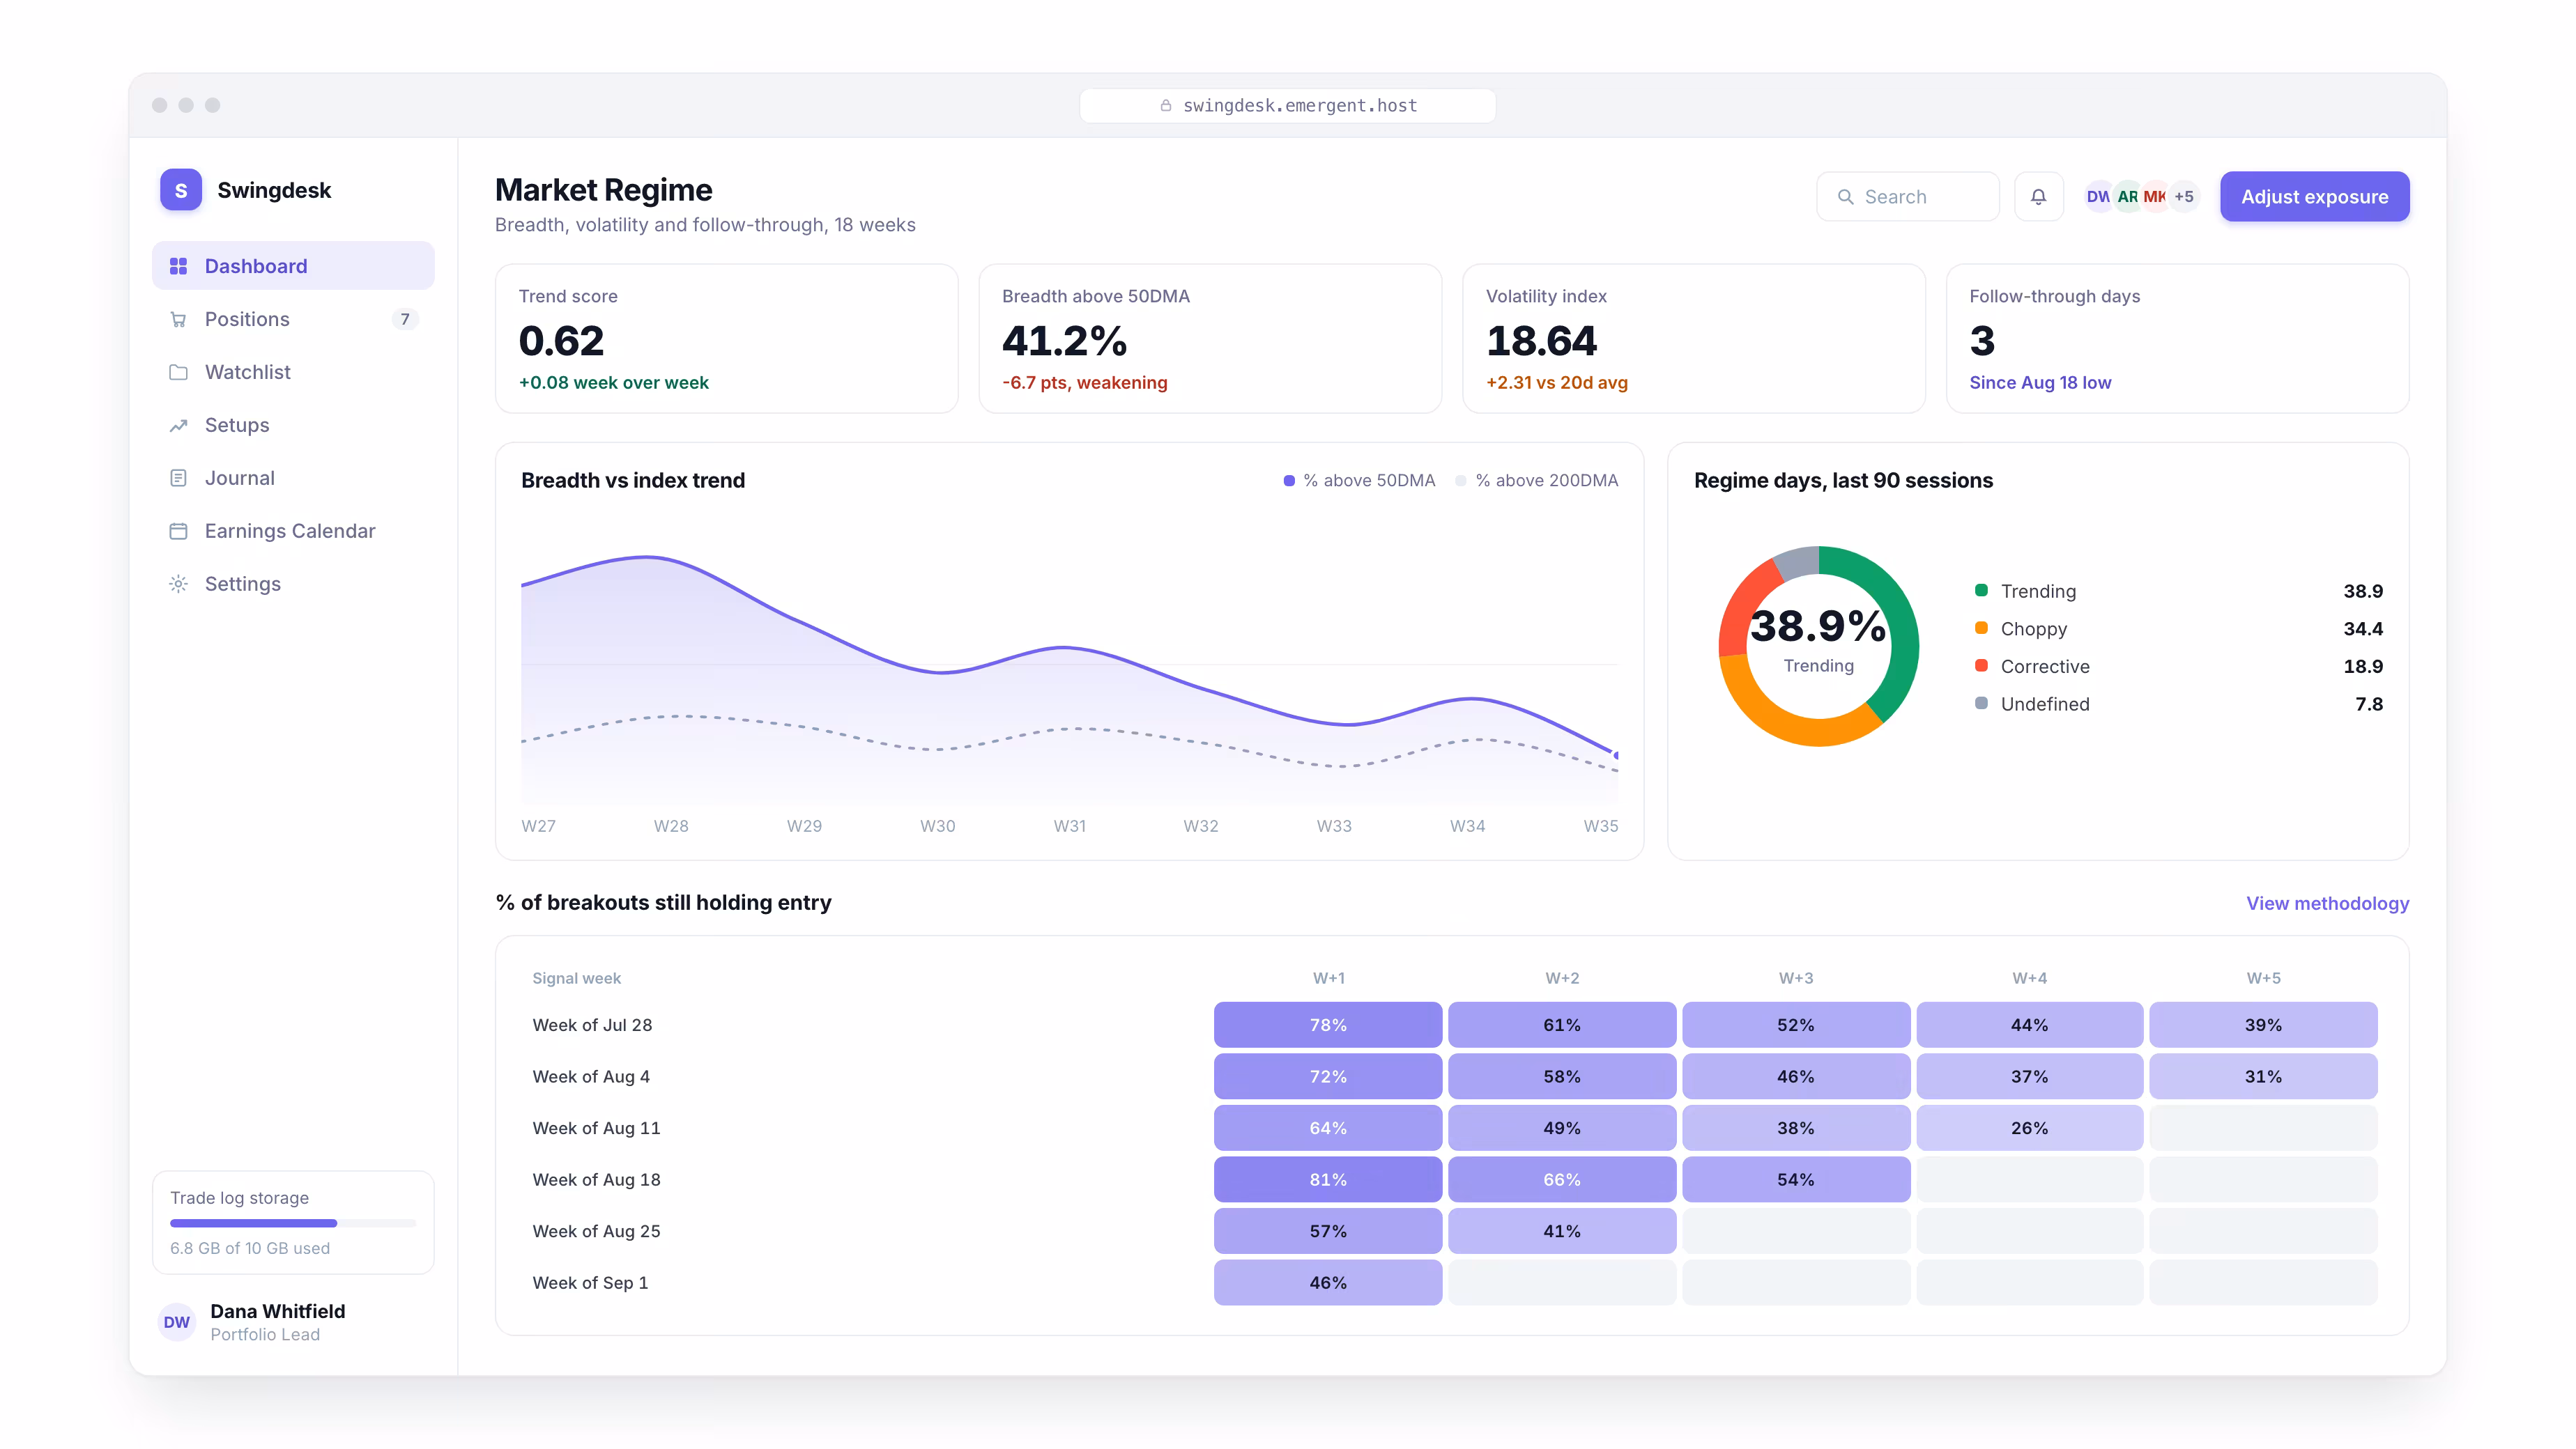The image size is (2576, 1449).
Task: Open the Dashboard page
Action: click(x=293, y=266)
